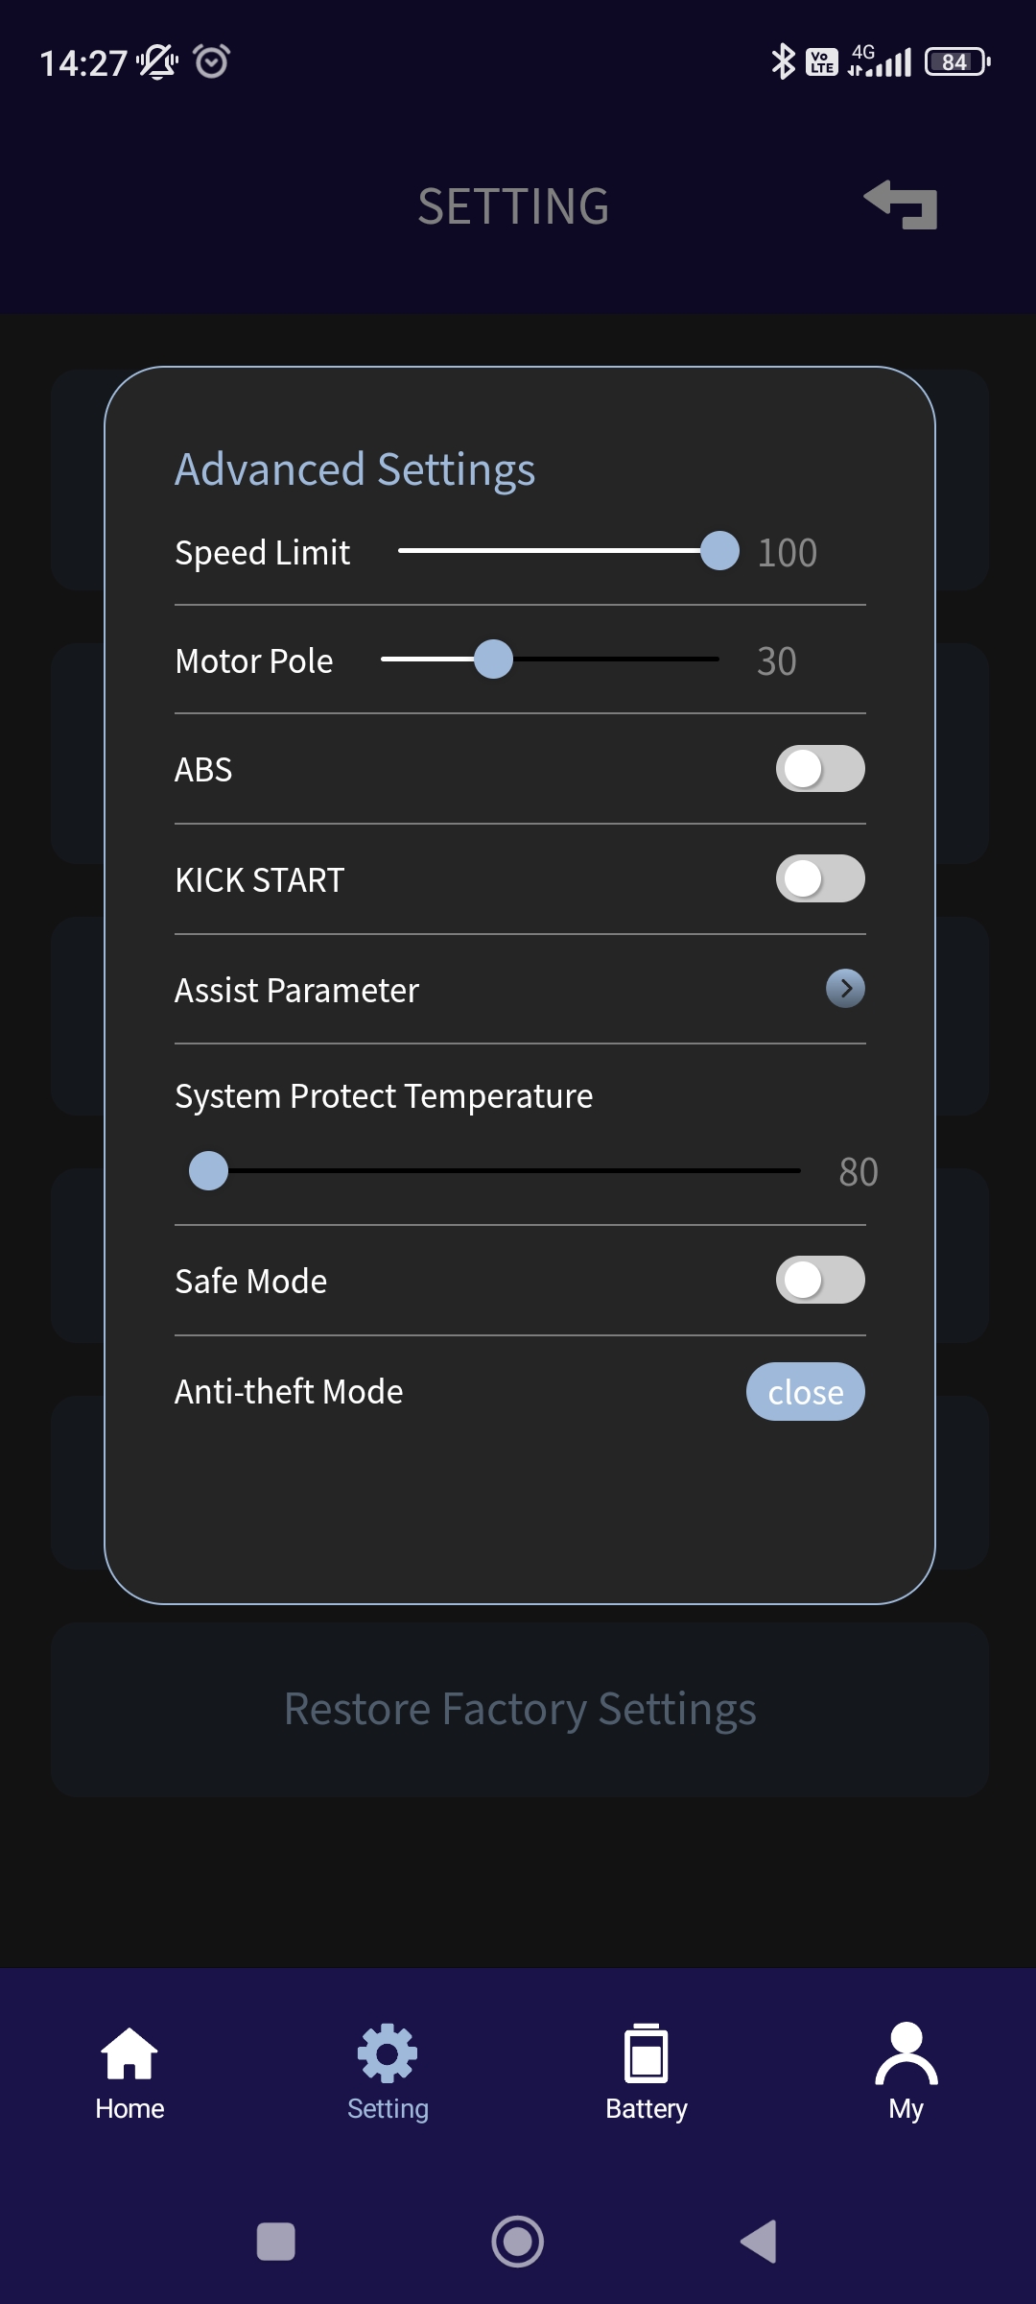Click System Protect Temperature slider thumb
Image resolution: width=1036 pixels, height=2304 pixels.
pyautogui.click(x=208, y=1170)
